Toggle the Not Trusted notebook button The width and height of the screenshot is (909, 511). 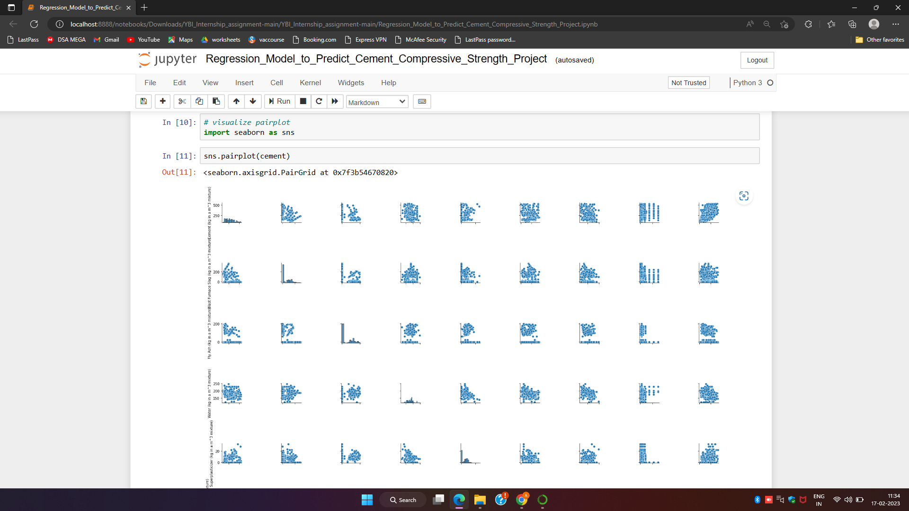[688, 83]
